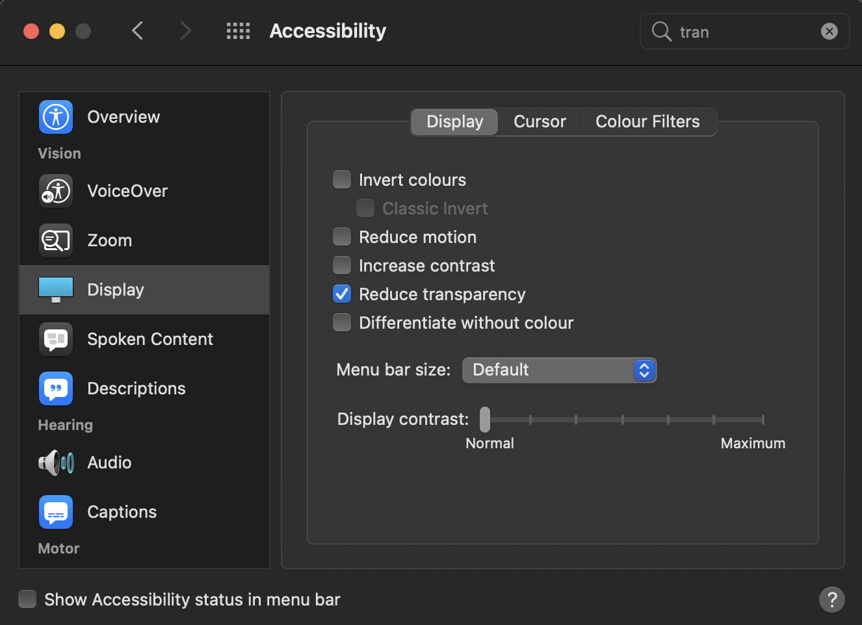Select the VoiceOver icon in sidebar
The image size is (862, 625).
(x=56, y=191)
